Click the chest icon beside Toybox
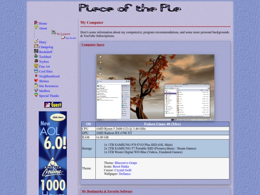 tap(36, 61)
